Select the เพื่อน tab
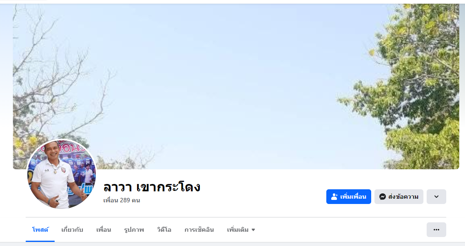The height and width of the screenshot is (246, 465). (104, 230)
